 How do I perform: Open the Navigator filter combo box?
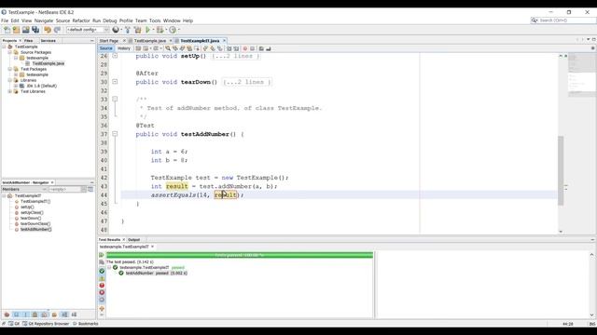pos(67,189)
